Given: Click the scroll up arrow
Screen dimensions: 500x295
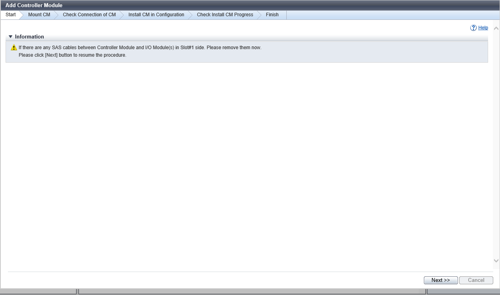Looking at the screenshot, I should click(496, 29).
